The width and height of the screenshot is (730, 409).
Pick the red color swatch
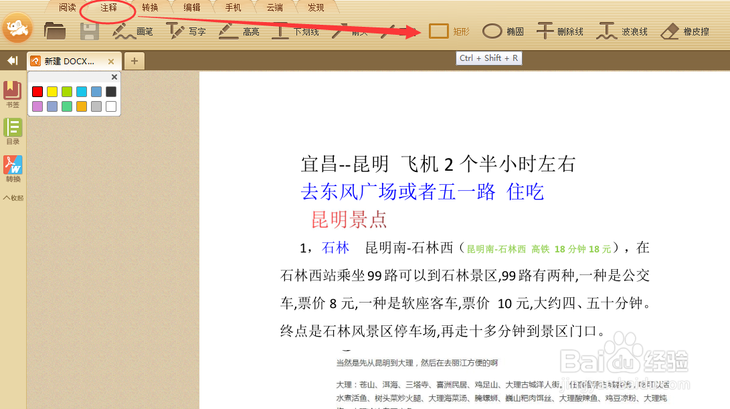[x=37, y=91]
